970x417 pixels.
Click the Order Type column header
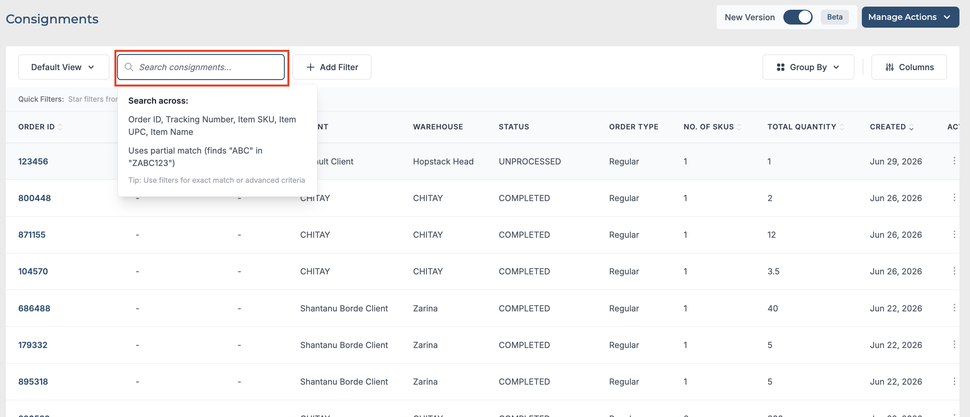pyautogui.click(x=634, y=127)
